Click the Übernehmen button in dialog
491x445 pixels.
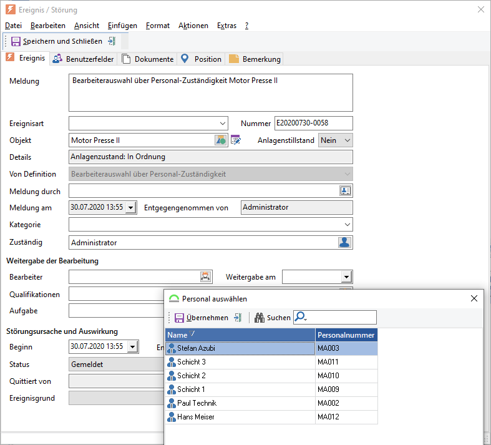coord(202,318)
